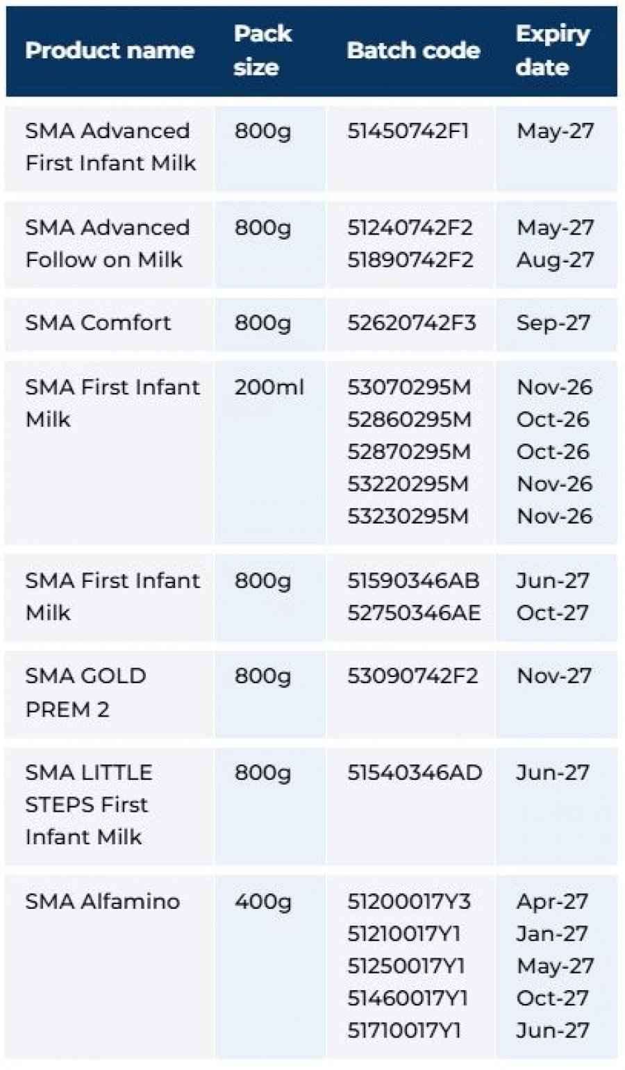This screenshot has width=625, height=1070.
Task: Click the 400g pack size cell
Action: click(262, 902)
